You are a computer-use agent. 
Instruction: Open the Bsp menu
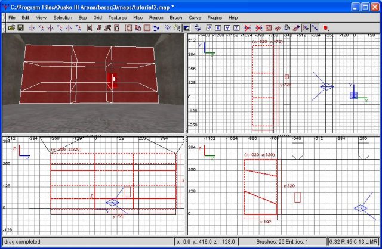[82, 18]
